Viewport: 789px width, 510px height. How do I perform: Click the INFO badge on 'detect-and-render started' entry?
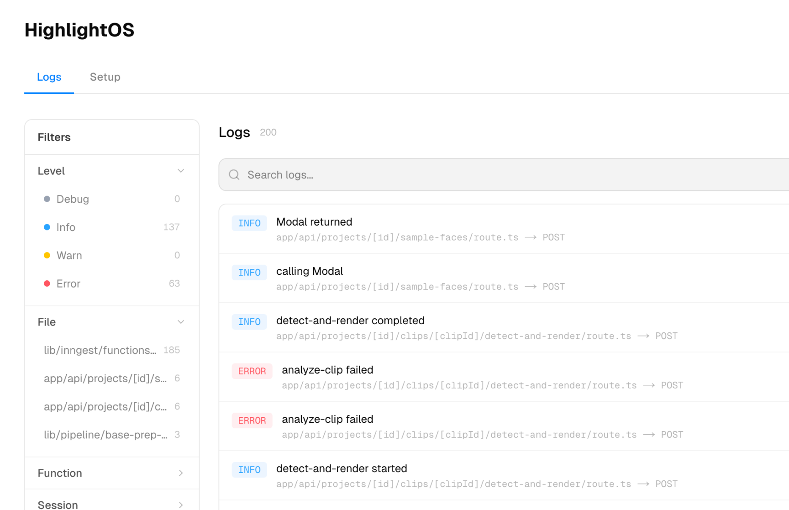249,469
